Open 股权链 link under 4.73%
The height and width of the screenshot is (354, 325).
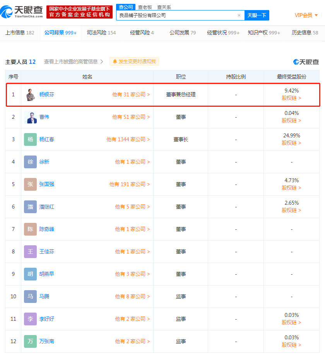(291, 188)
